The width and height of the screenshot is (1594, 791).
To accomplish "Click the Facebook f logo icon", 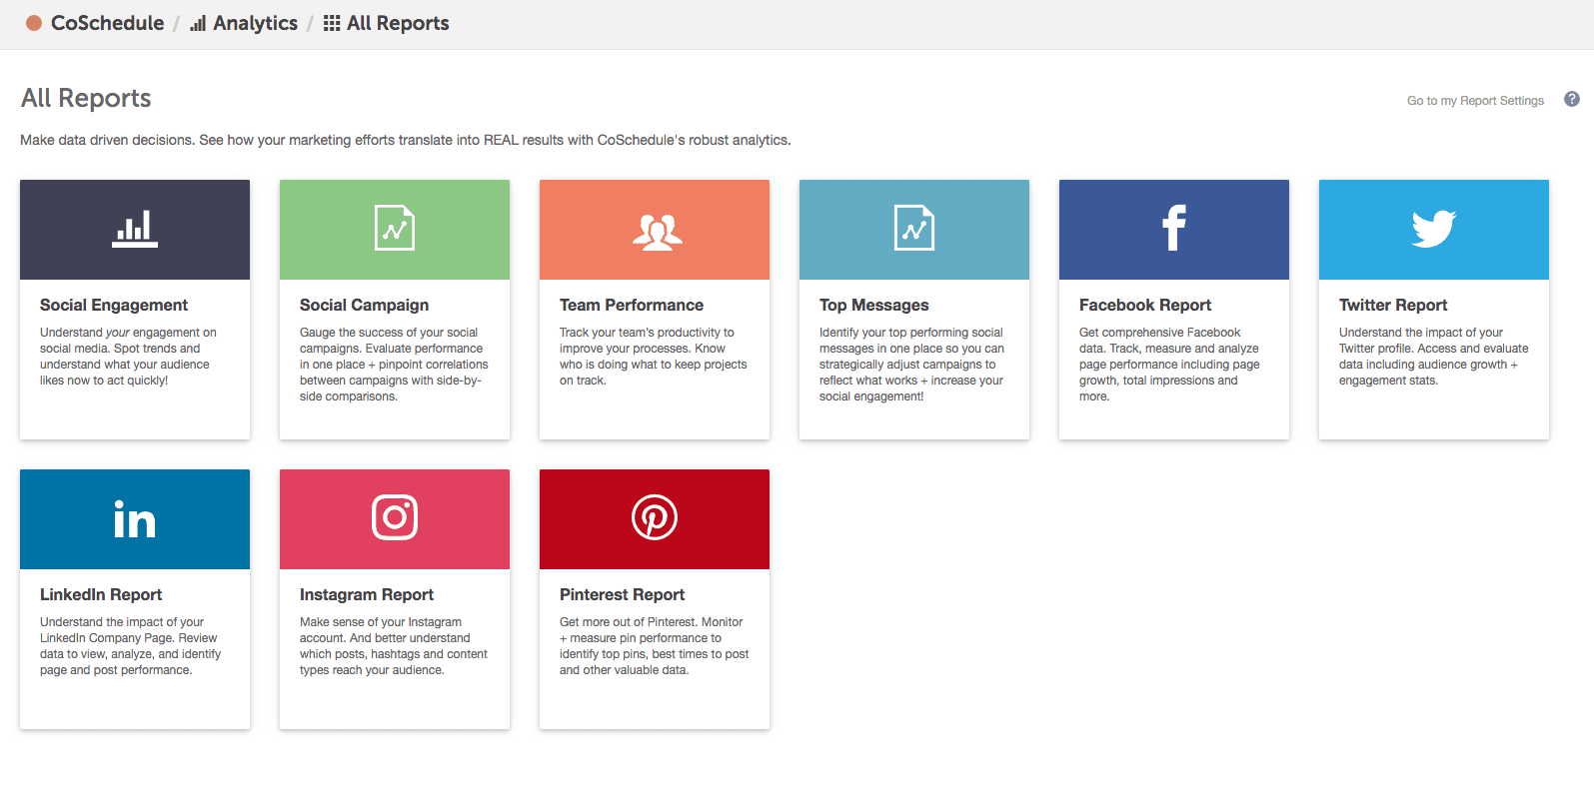I will tap(1174, 228).
